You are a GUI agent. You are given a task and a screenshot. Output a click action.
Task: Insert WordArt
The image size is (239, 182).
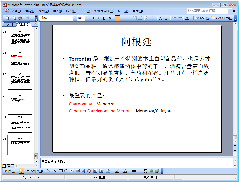[x=84, y=171]
